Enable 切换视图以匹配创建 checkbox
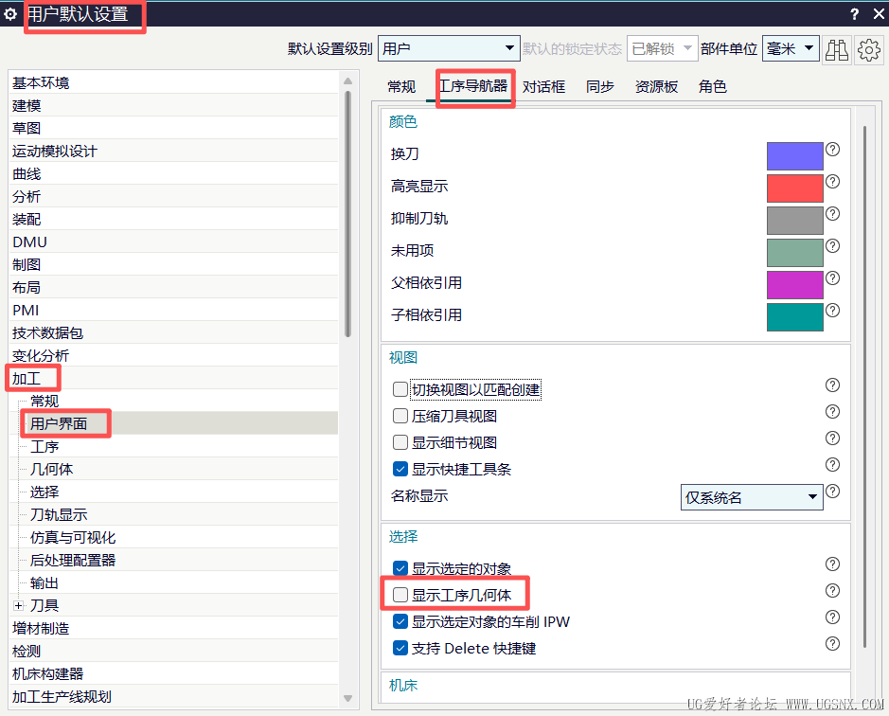The image size is (889, 716). [400, 389]
